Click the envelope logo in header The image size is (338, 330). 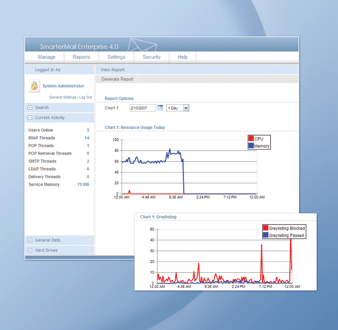pyautogui.click(x=142, y=45)
